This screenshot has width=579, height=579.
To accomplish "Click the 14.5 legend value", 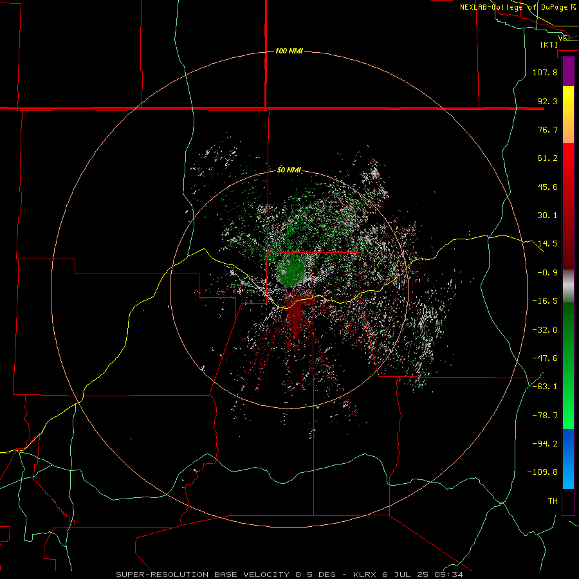I will click(x=547, y=244).
